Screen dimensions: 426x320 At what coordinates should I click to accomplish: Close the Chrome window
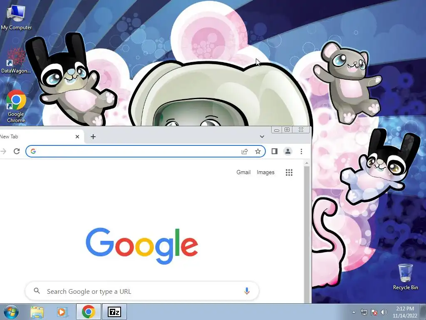click(301, 130)
